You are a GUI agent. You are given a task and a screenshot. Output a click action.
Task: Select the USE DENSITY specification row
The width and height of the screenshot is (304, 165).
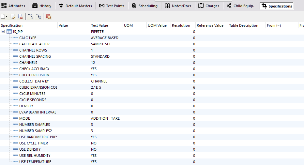(30, 149)
